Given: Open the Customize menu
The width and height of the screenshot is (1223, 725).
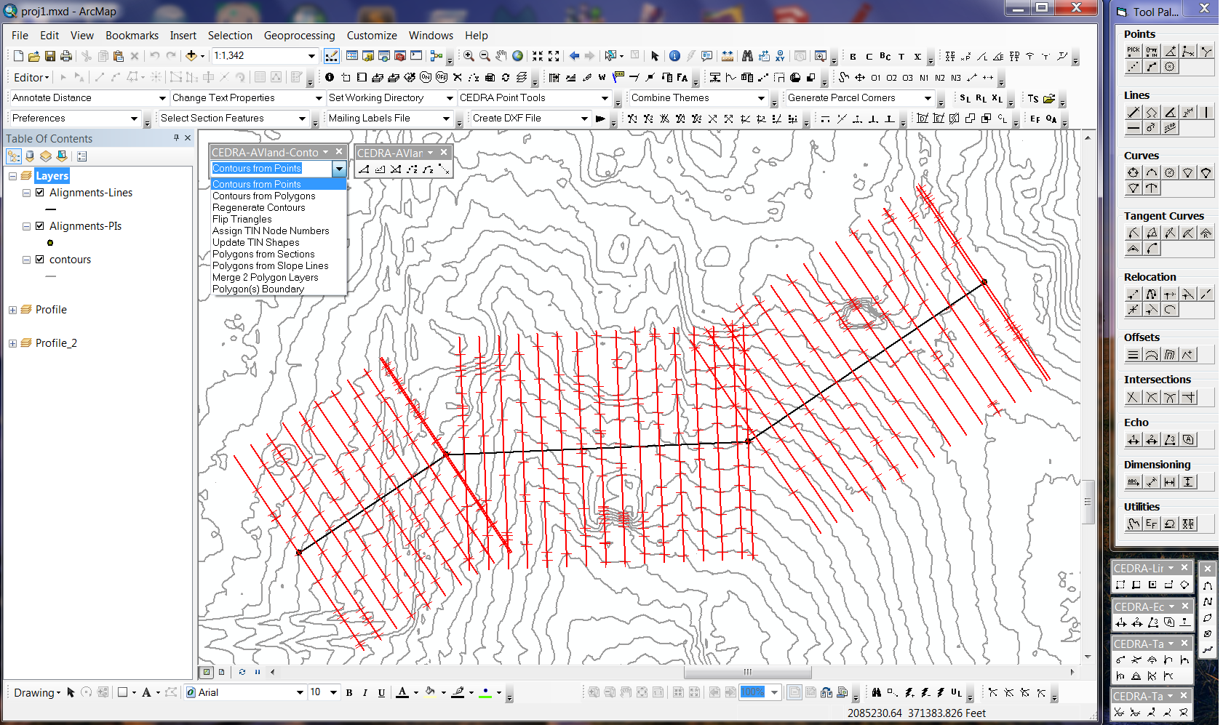Looking at the screenshot, I should coord(372,35).
